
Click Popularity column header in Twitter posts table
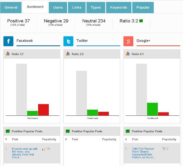[109, 139]
